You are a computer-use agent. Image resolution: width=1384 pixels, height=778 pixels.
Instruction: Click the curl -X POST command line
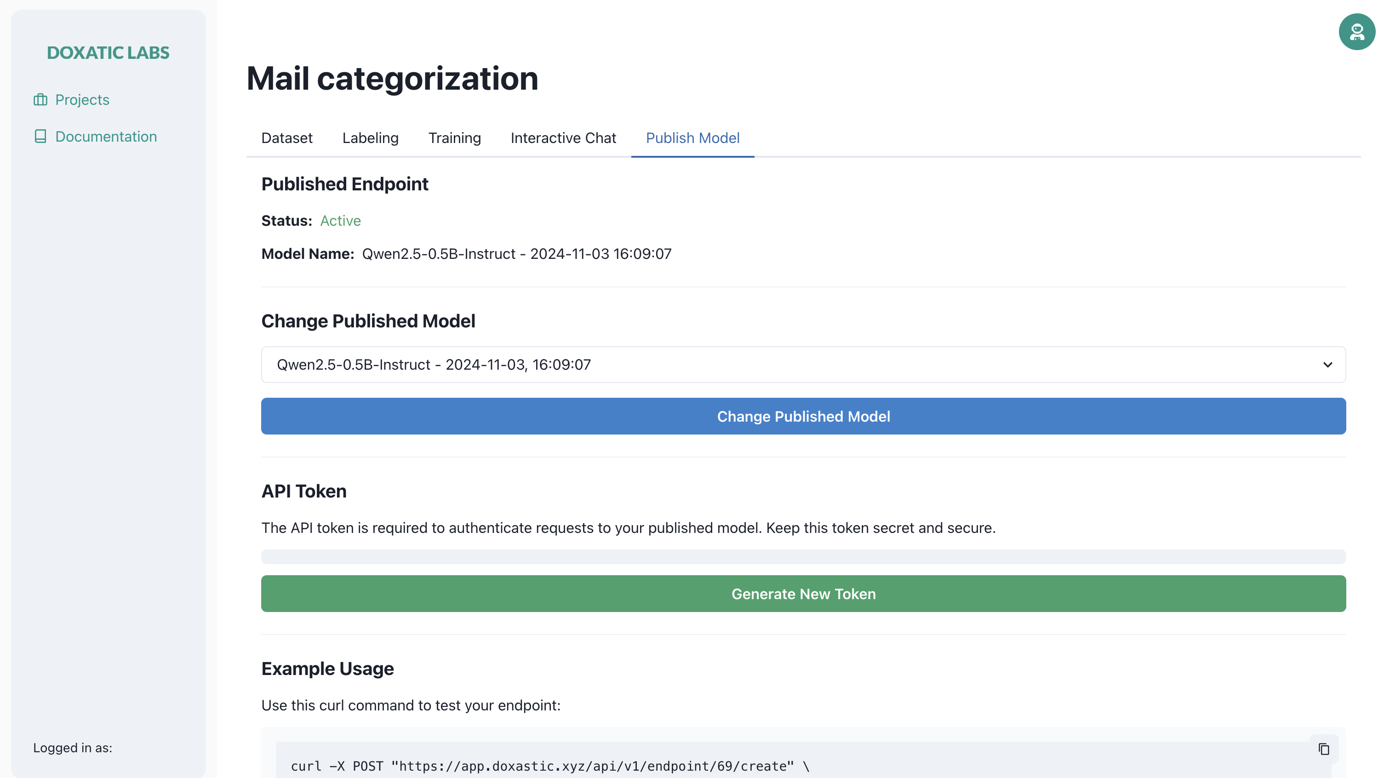click(x=549, y=766)
